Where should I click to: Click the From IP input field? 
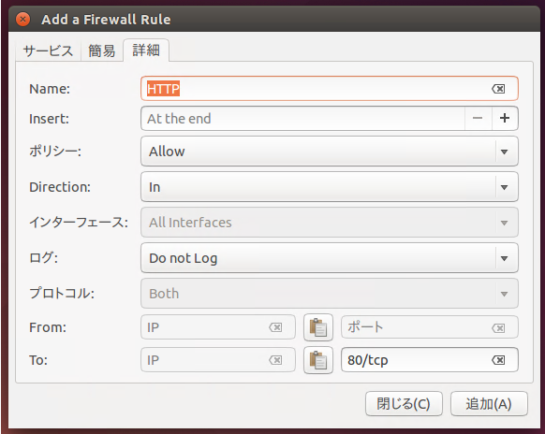click(218, 327)
